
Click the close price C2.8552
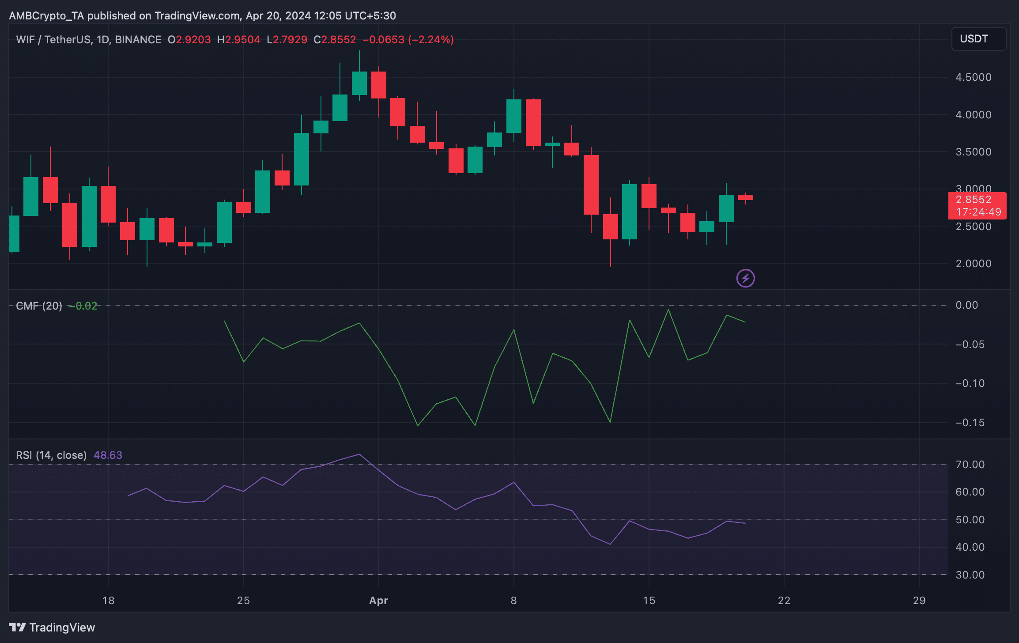tap(335, 40)
